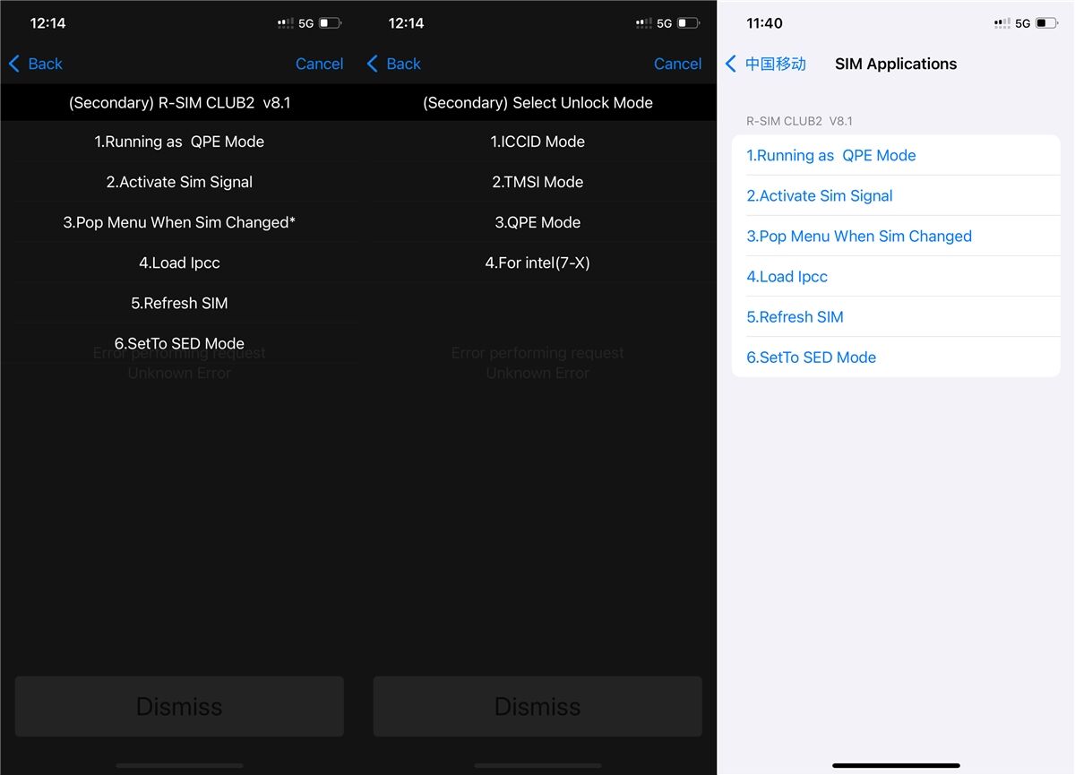Open 6.SetTo SED Mode in SIM Applications list
Viewport: 1075px width, 775px height.
(896, 357)
